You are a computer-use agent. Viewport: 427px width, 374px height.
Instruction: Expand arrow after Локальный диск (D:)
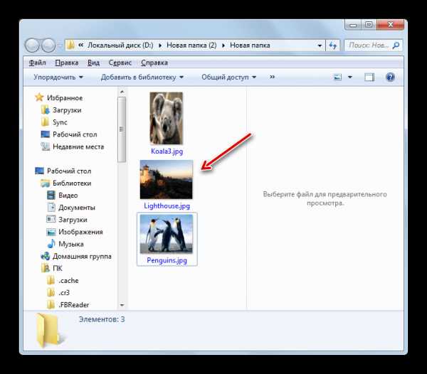point(160,46)
